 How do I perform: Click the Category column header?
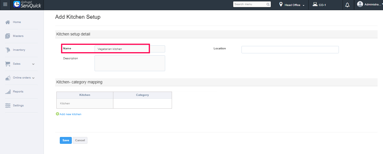tap(142, 95)
